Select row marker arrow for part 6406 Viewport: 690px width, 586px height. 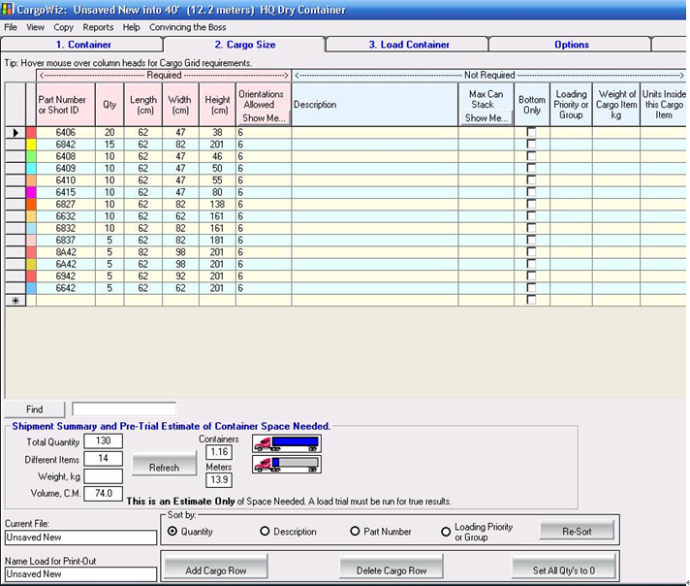pyautogui.click(x=16, y=132)
